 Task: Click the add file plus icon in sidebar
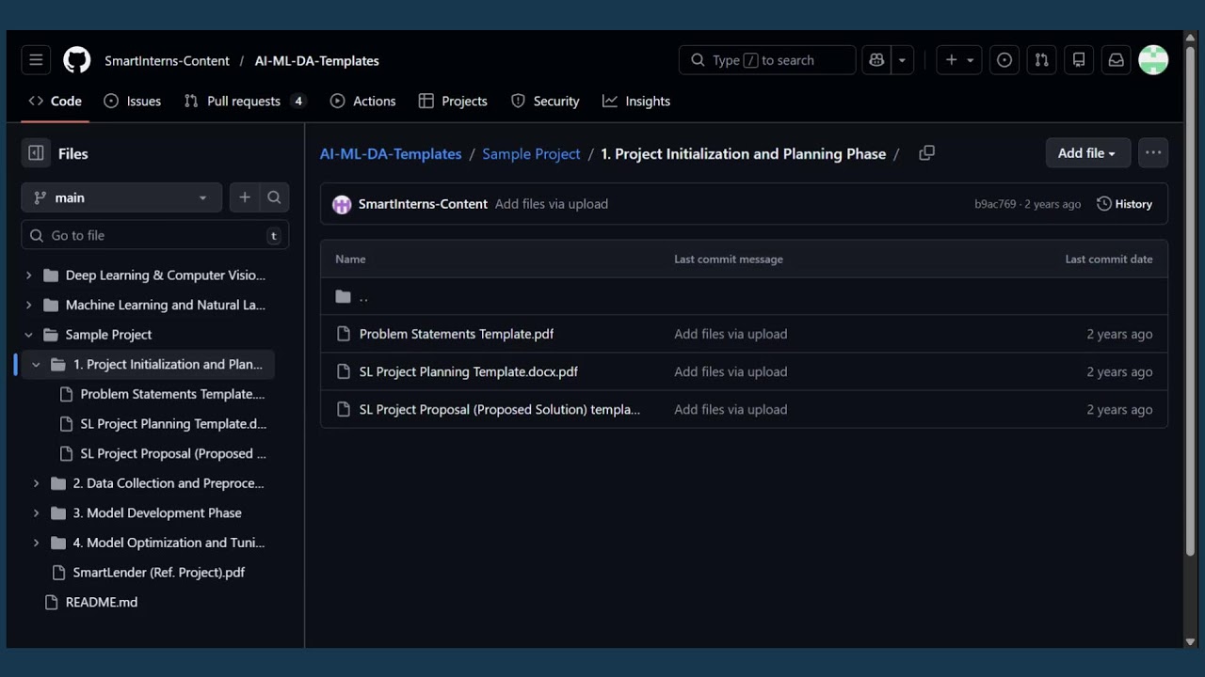click(x=245, y=197)
